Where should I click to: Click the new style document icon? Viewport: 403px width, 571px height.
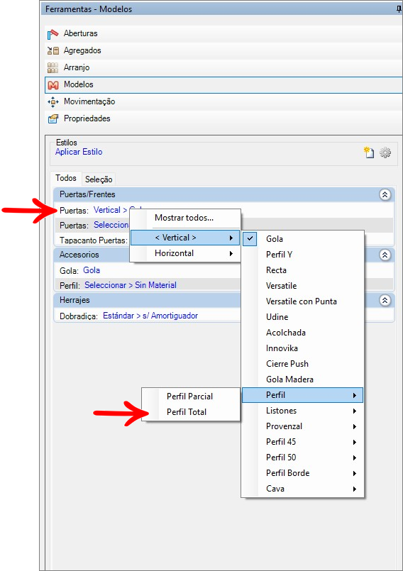[369, 153]
